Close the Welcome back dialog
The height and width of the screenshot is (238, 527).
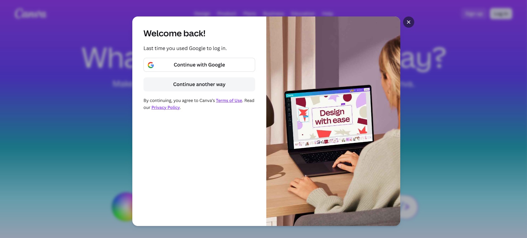(408, 22)
